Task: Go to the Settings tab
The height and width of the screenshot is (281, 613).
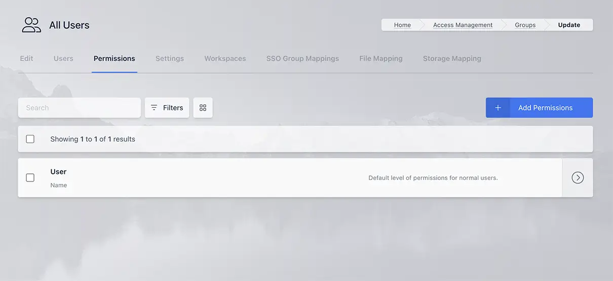Action: coord(170,59)
